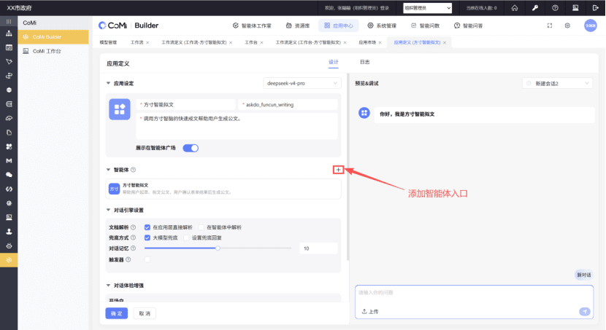Click the application description text area
606x330 pixels.
[x=237, y=126]
